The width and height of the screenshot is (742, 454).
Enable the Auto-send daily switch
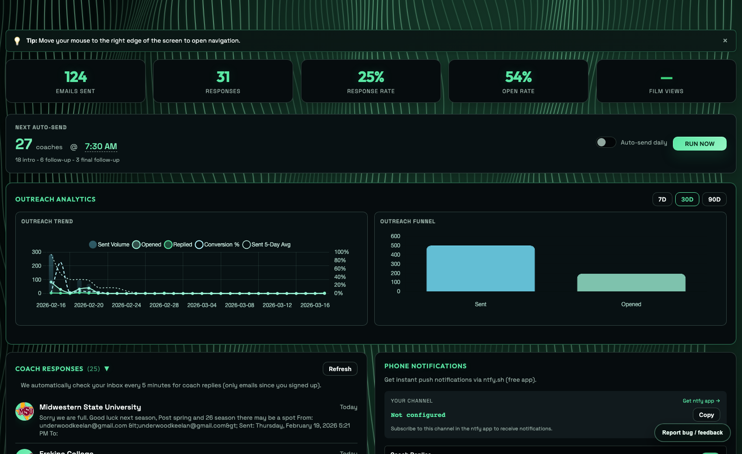coord(606,143)
